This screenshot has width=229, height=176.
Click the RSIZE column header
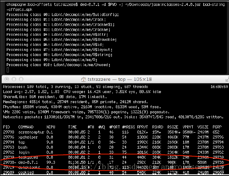point(173,127)
